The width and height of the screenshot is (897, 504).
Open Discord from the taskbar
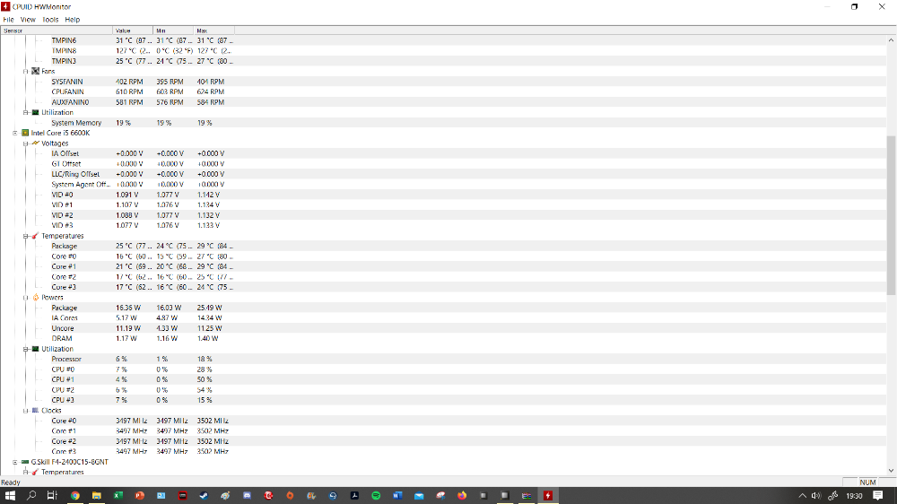(x=247, y=495)
